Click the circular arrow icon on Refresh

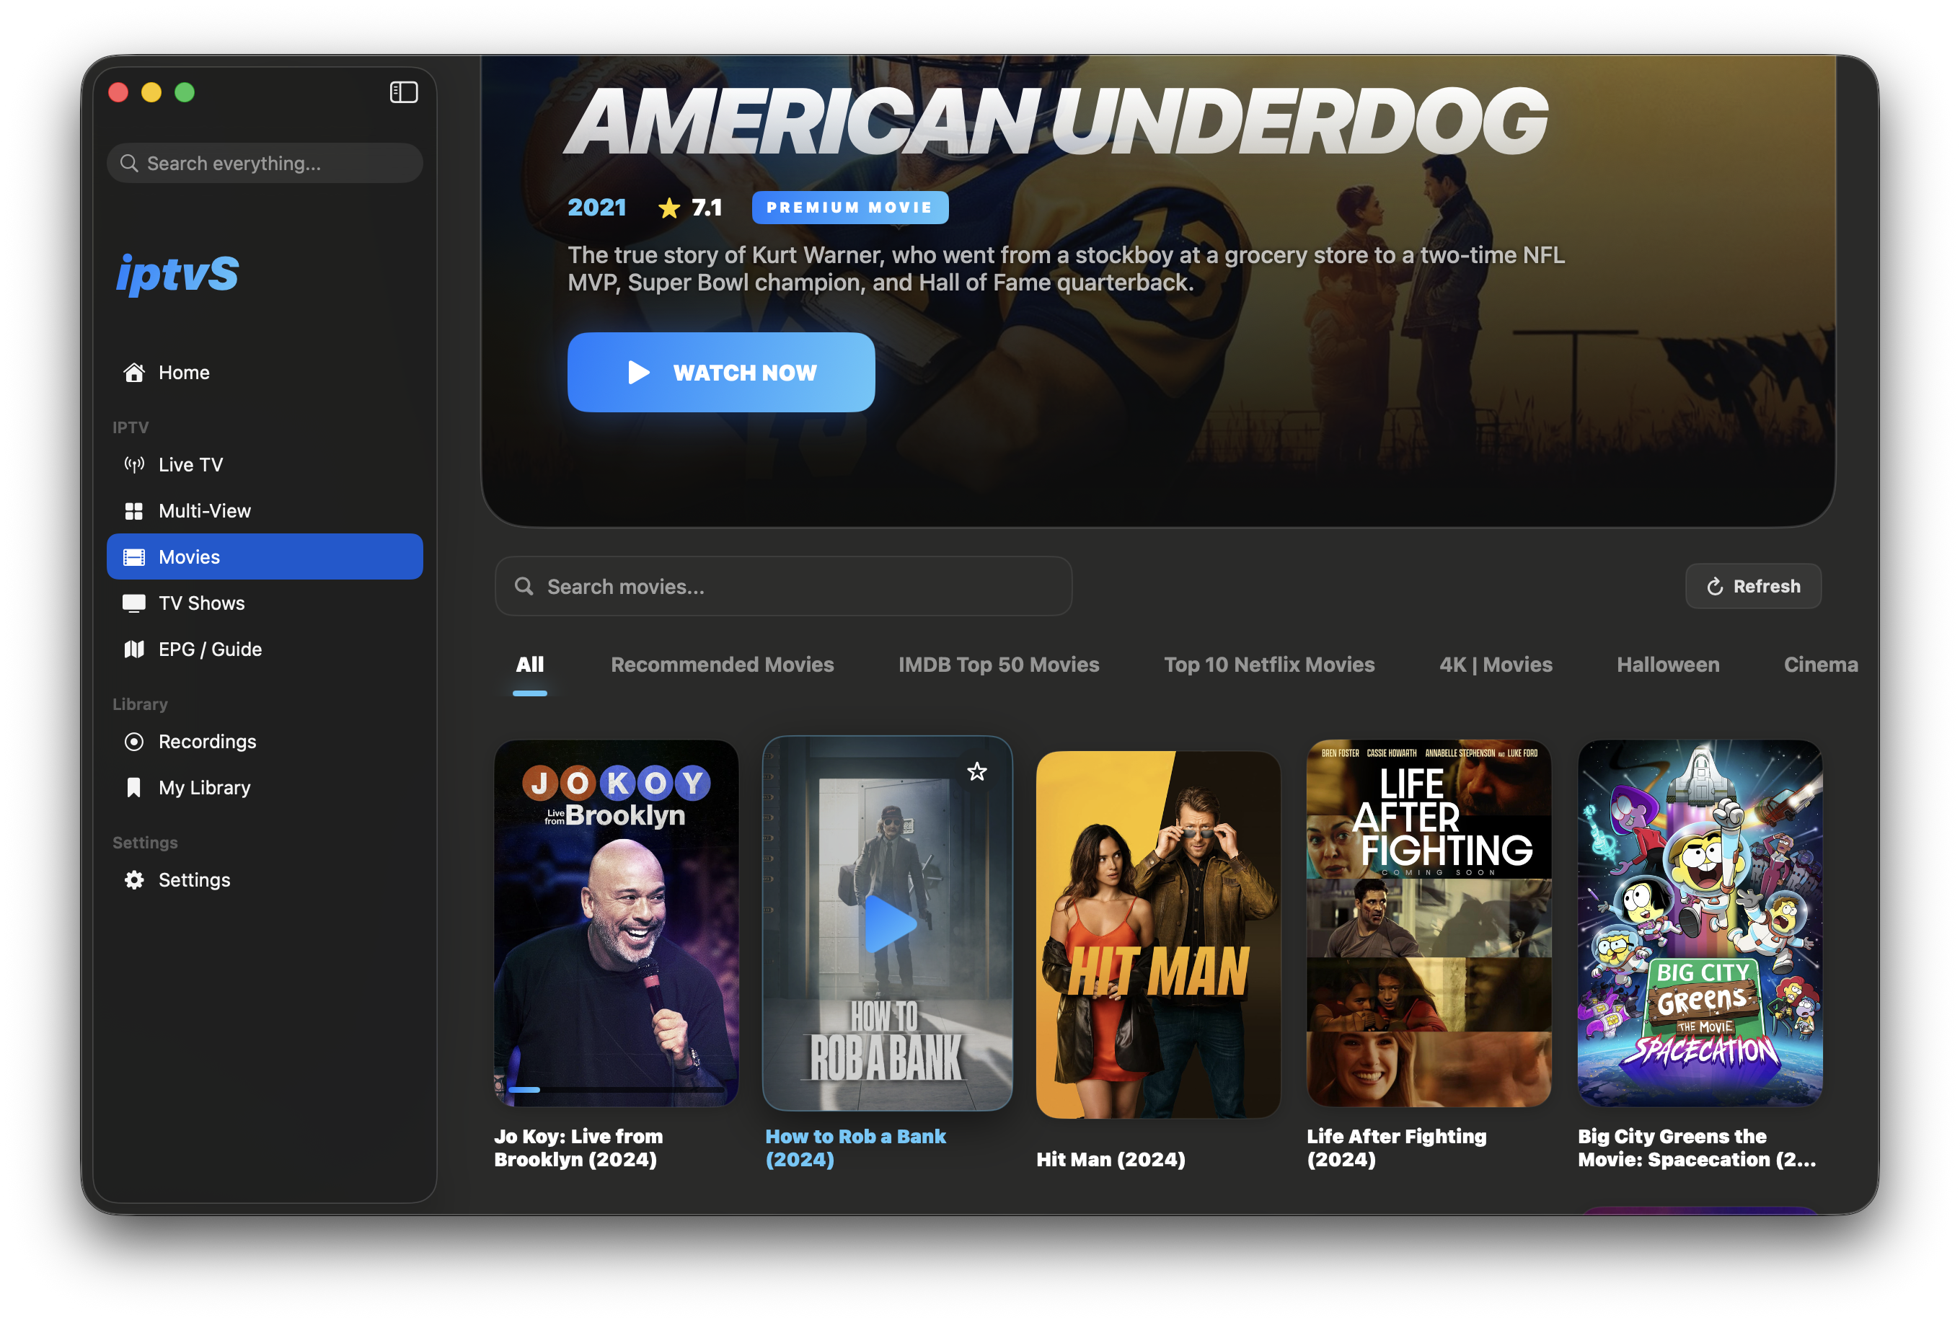(x=1715, y=587)
